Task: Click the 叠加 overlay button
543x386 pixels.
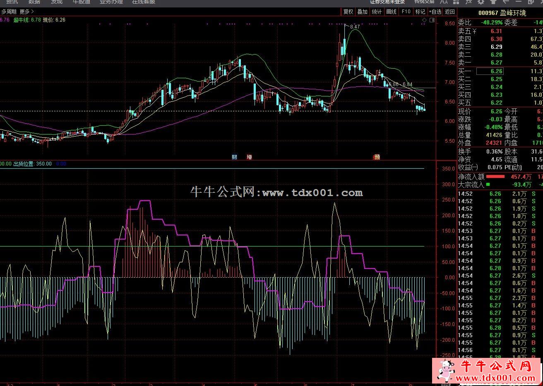Action: tap(363, 12)
